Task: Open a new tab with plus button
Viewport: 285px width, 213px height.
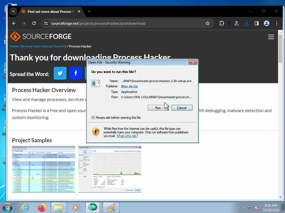Action: tap(89, 11)
